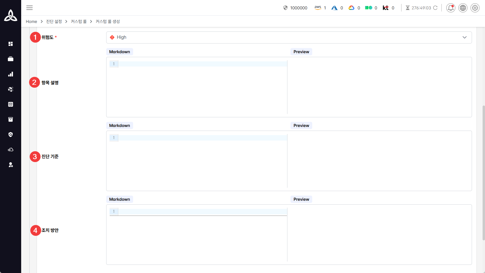This screenshot has width=485, height=273.
Task: Open the notifications bell
Action: [451, 8]
